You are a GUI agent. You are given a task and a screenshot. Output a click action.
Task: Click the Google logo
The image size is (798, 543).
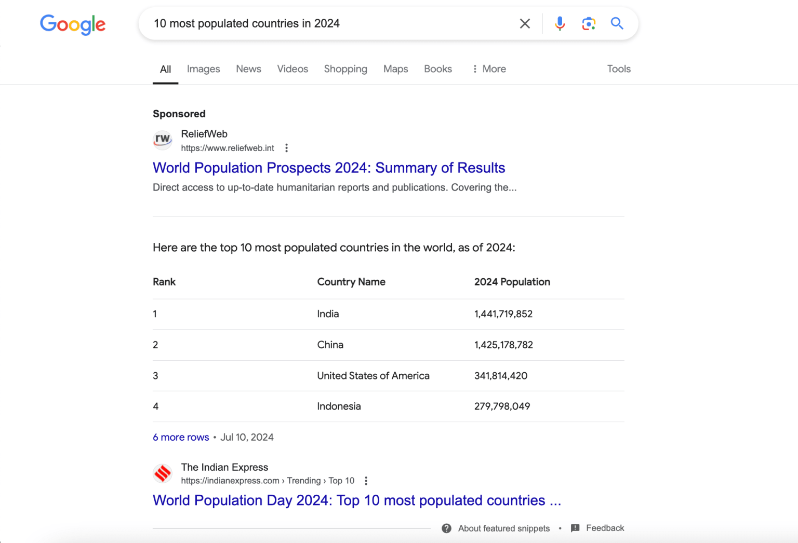[x=72, y=24]
